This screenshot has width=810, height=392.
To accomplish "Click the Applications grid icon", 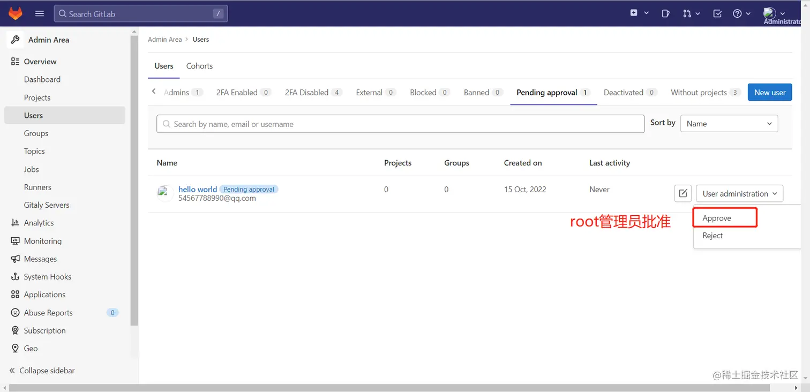I will click(15, 295).
